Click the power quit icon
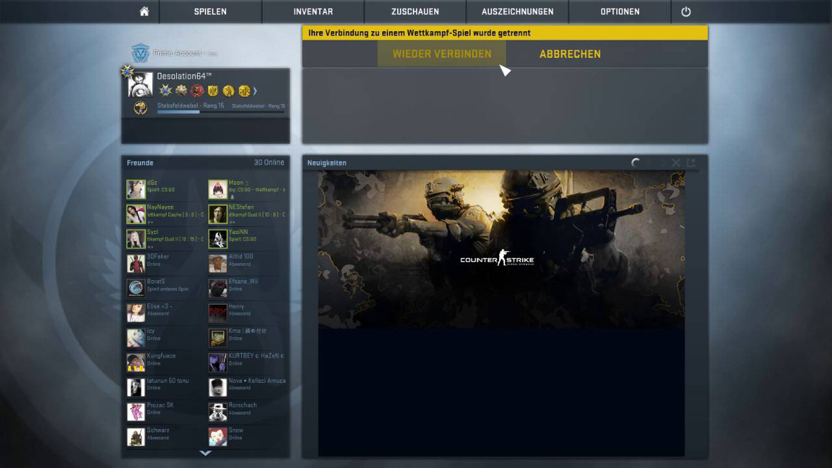 (x=686, y=12)
